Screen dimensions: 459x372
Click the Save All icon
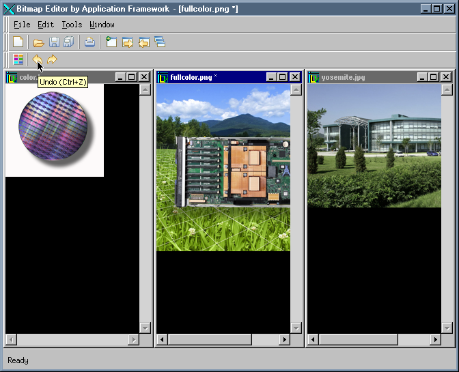click(68, 42)
